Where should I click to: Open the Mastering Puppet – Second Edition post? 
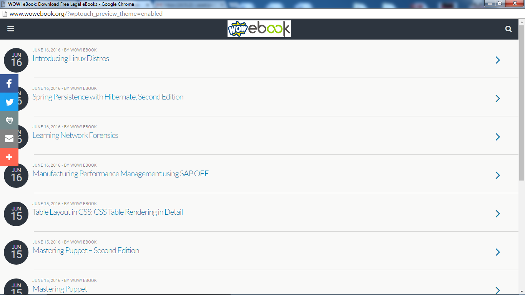pos(86,250)
